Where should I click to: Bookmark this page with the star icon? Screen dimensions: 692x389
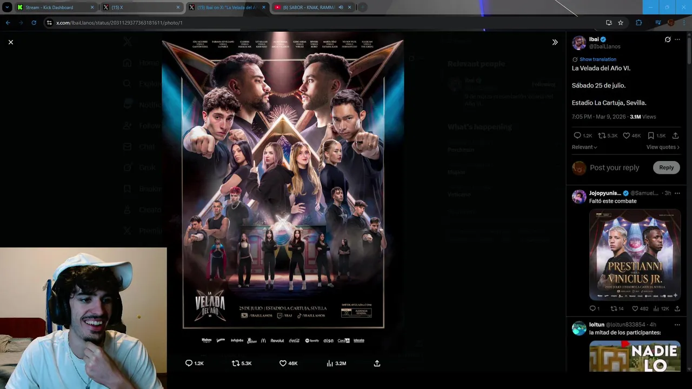621,23
